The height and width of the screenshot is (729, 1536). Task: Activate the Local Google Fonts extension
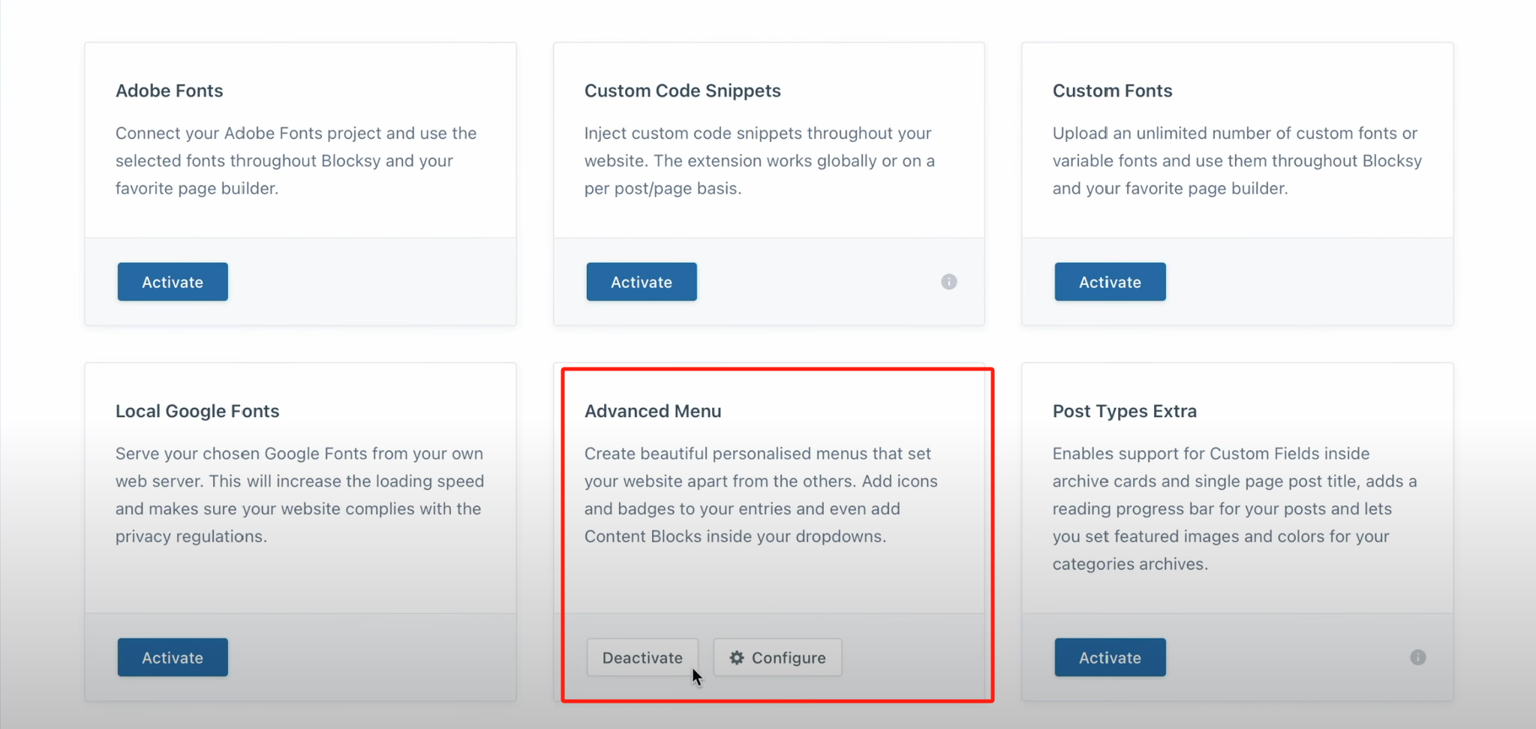coord(173,658)
